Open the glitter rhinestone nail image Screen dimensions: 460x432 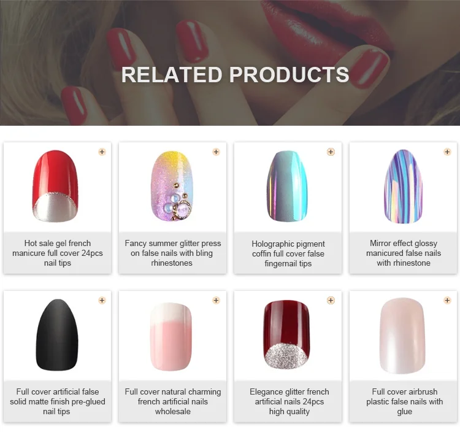point(172,186)
